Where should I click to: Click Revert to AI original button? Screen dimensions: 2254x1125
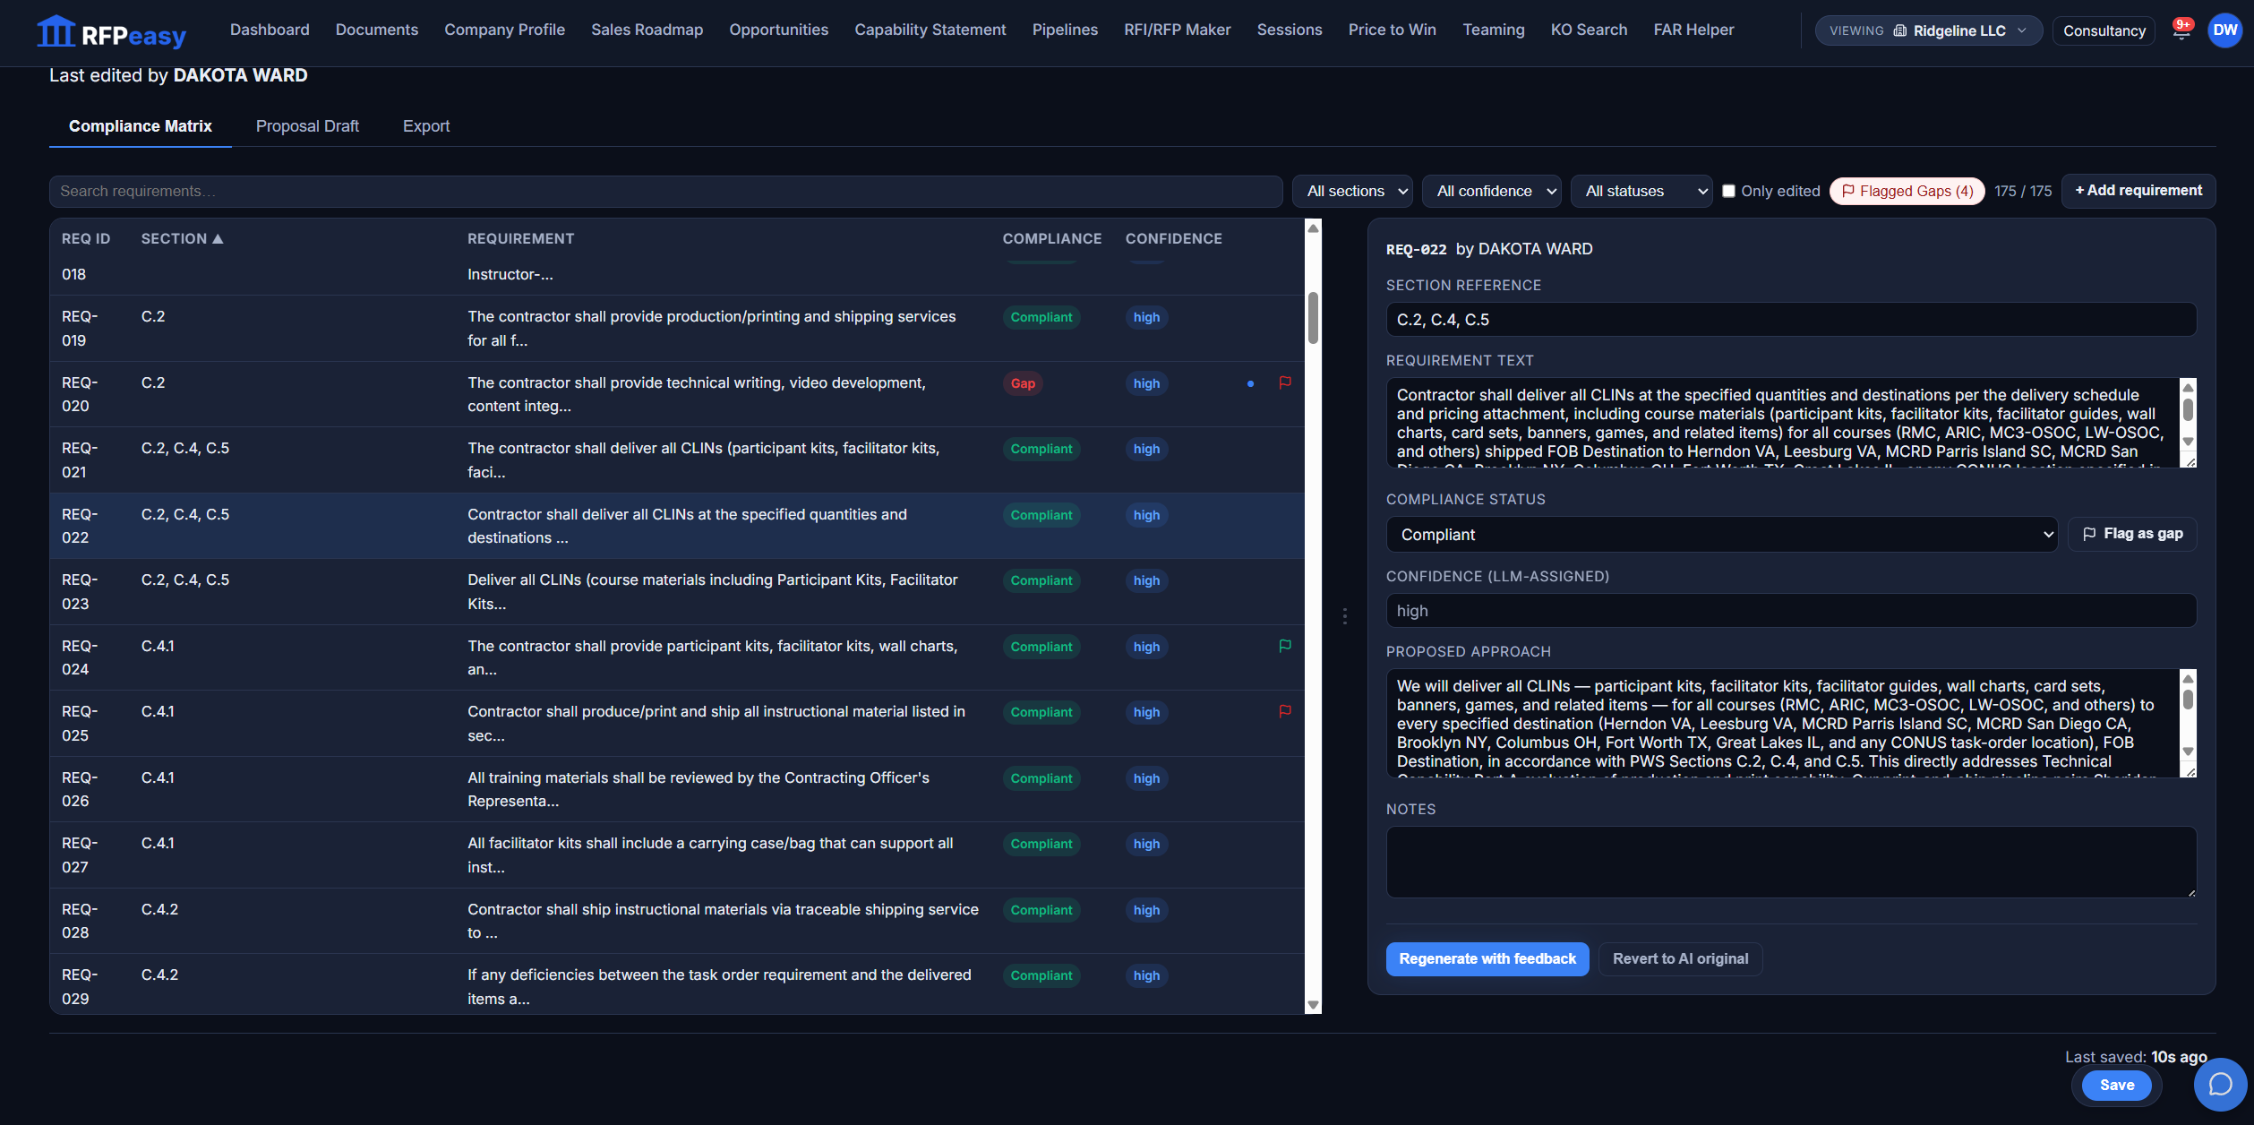click(x=1680, y=958)
